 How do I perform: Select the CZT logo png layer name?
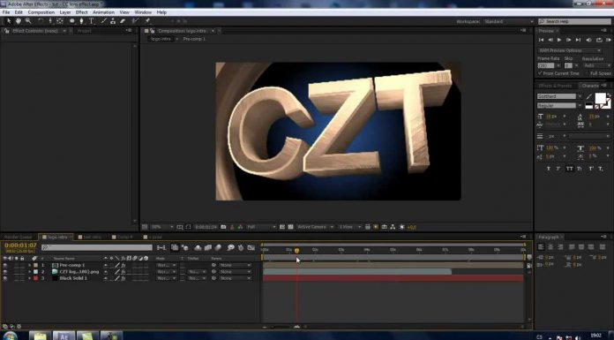[x=79, y=272]
